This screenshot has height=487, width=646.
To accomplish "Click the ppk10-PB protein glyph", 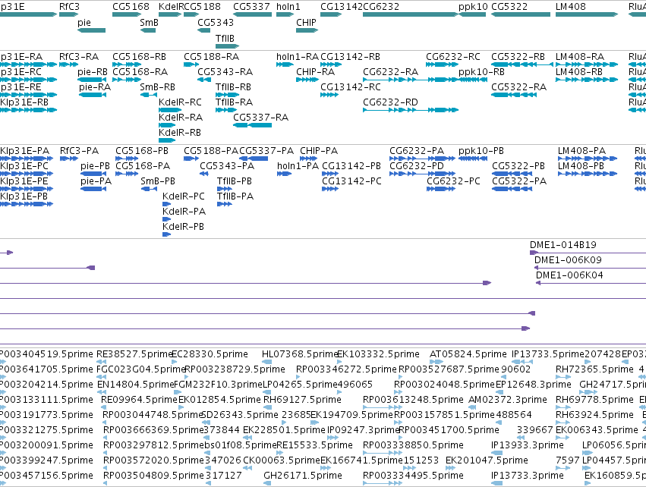I will (473, 159).
